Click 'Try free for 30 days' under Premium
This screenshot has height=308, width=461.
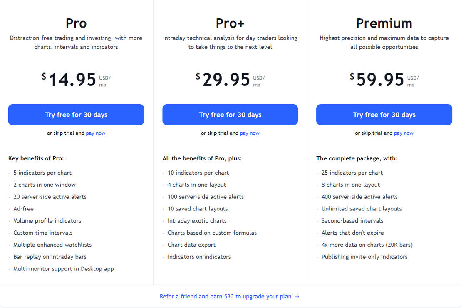click(384, 114)
